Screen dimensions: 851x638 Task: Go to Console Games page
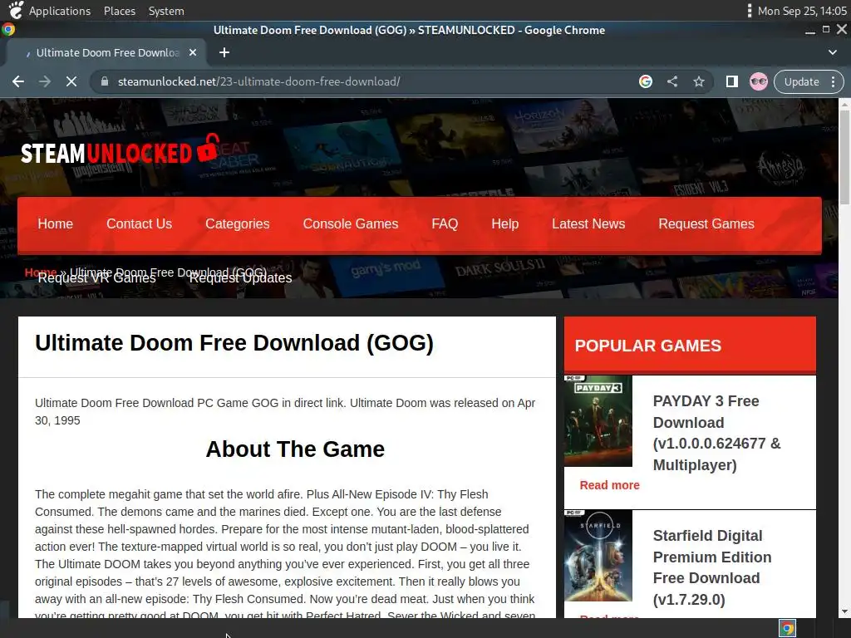click(x=351, y=223)
